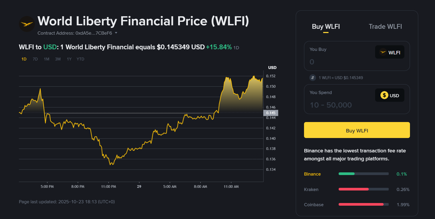The width and height of the screenshot is (435, 219).
Task: Click the 8:00 AM time axis label
Action: tap(200, 186)
